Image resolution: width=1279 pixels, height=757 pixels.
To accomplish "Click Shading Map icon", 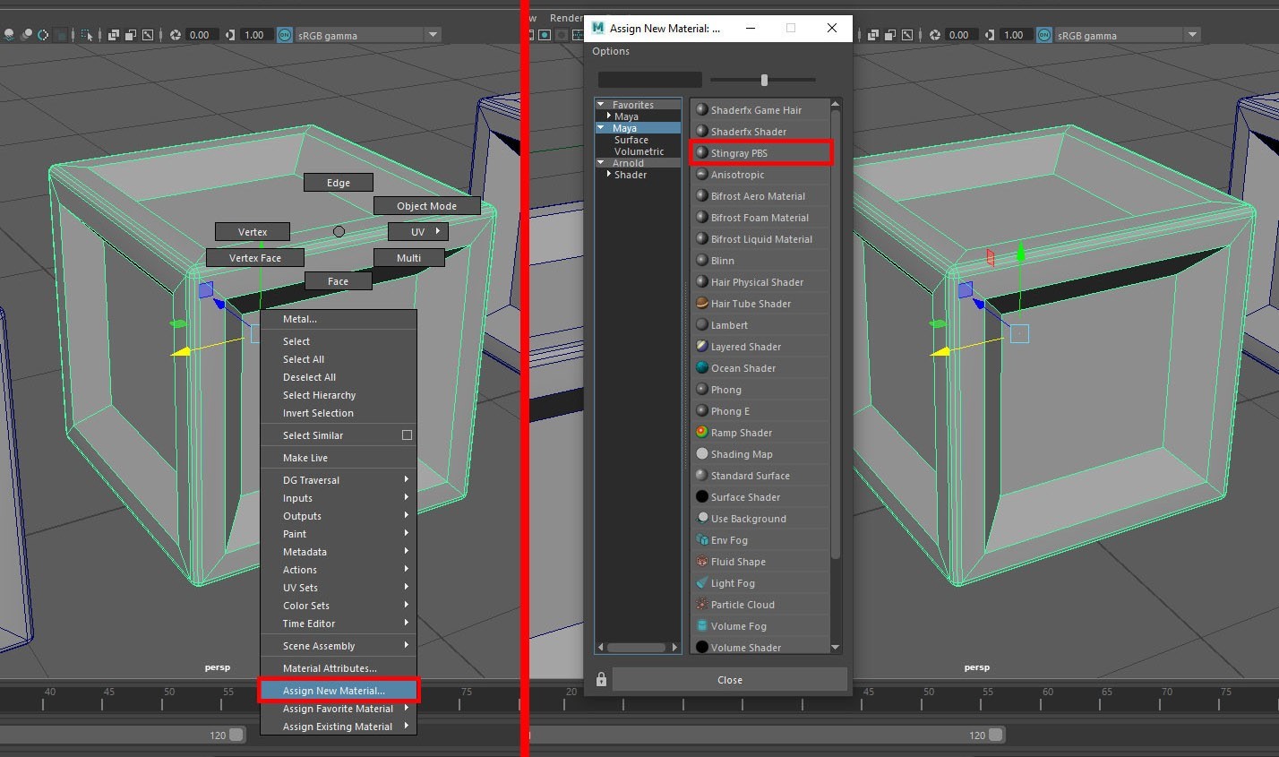I will (x=702, y=453).
